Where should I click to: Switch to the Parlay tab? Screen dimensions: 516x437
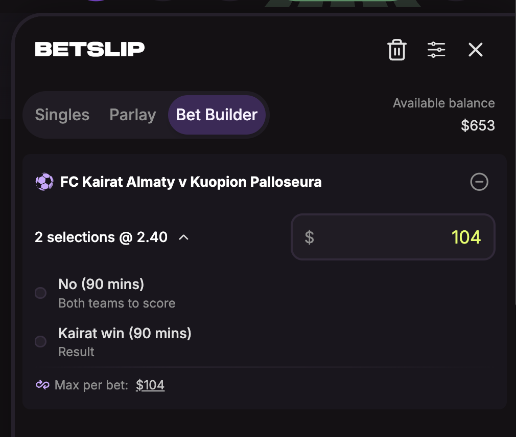pyautogui.click(x=133, y=115)
